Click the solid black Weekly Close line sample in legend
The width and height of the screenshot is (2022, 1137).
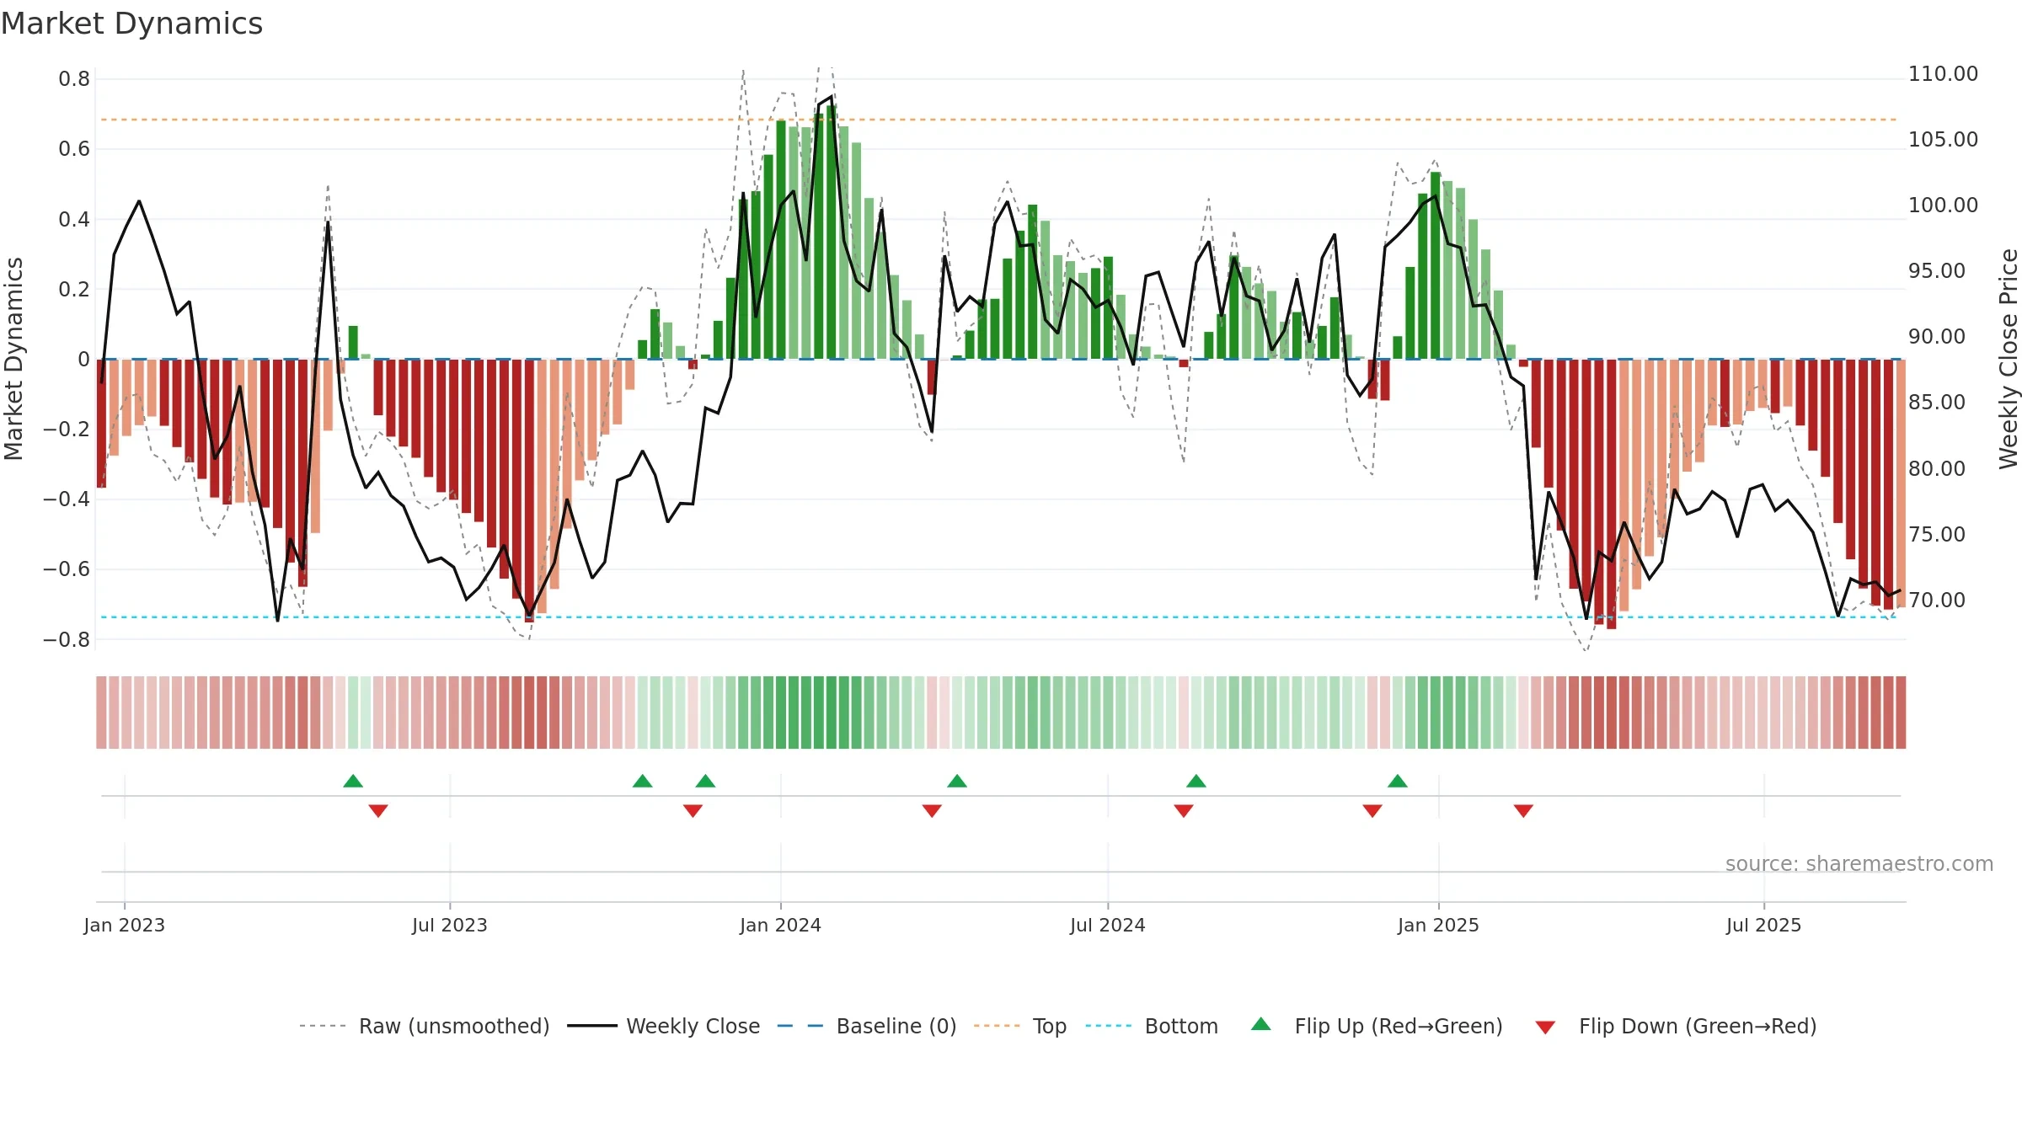(x=591, y=1026)
